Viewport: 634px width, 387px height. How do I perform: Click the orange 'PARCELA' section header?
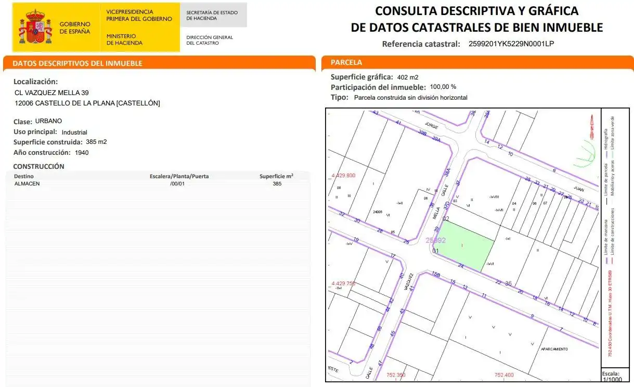click(x=346, y=62)
